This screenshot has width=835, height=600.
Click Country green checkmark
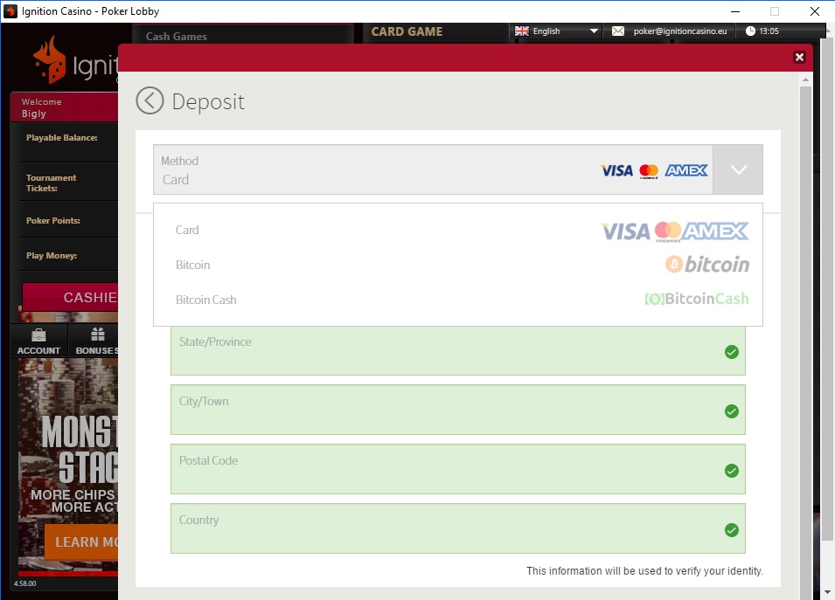pos(732,530)
